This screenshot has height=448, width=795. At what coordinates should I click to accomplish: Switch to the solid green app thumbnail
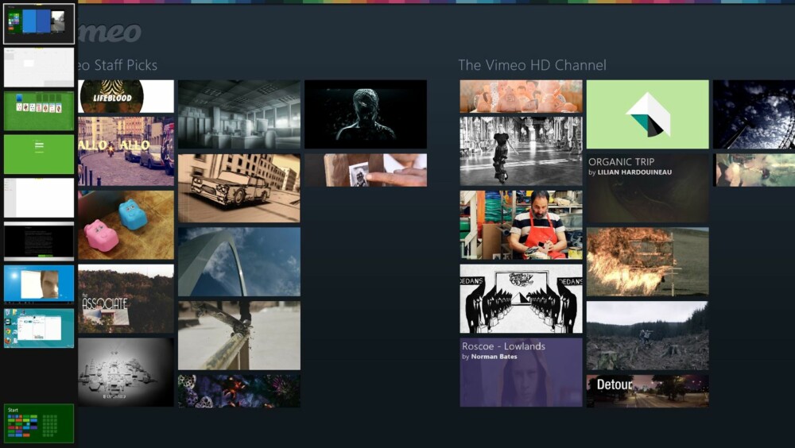pos(39,154)
